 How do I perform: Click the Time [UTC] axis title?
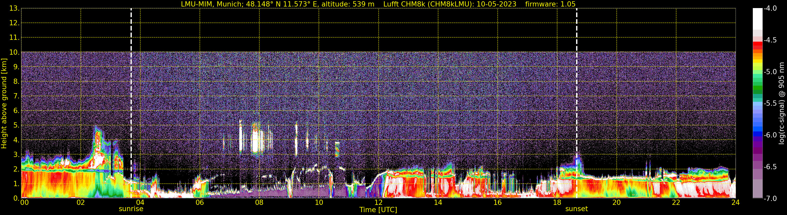[378, 210]
